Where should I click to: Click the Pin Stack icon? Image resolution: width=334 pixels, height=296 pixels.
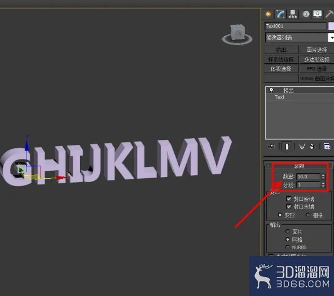click(x=271, y=147)
